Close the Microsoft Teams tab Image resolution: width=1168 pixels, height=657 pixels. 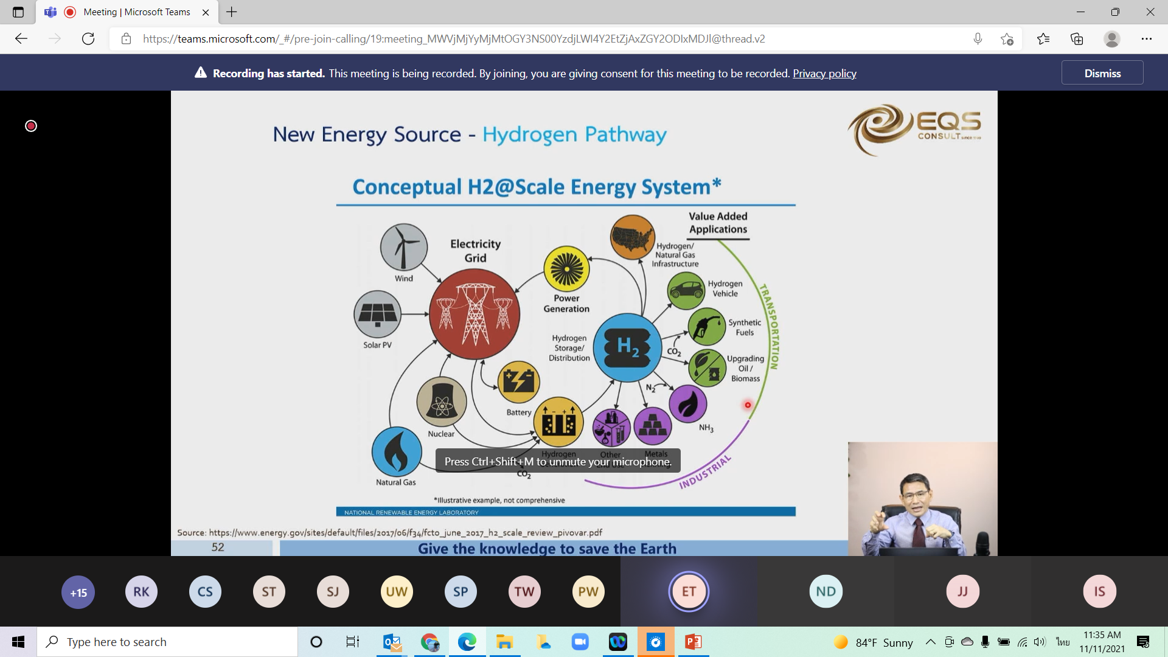pos(206,12)
